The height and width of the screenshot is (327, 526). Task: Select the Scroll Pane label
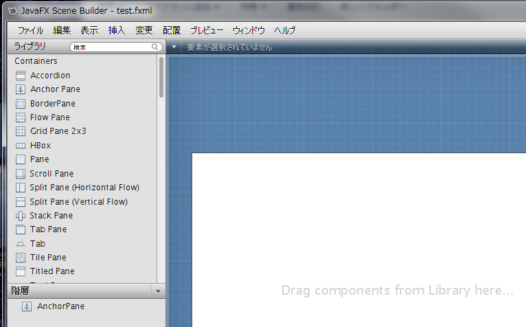[52, 174]
